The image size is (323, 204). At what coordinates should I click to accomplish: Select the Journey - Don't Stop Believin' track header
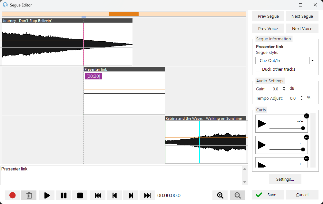pos(67,21)
